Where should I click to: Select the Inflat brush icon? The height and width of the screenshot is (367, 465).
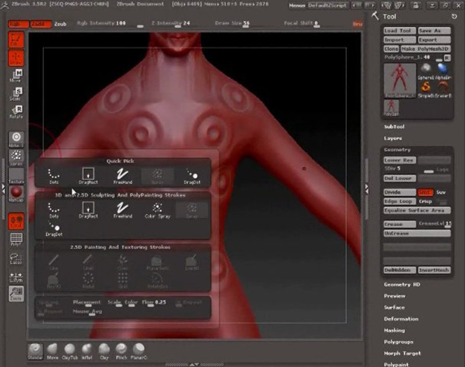(87, 352)
